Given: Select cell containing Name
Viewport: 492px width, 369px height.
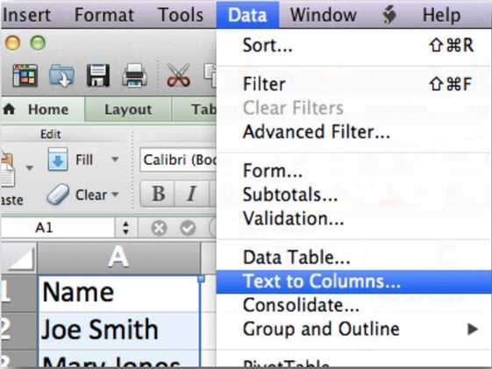Looking at the screenshot, I should [119, 293].
